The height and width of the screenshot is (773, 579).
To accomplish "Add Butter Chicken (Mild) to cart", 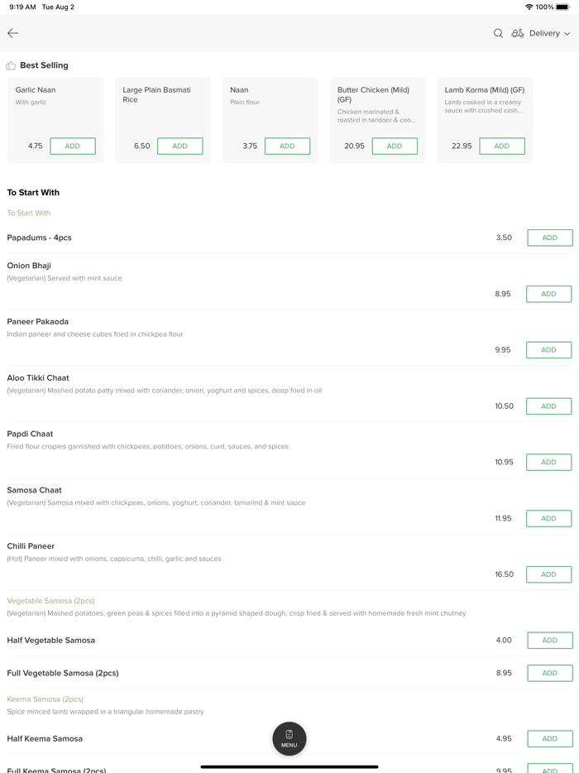I will 395,146.
